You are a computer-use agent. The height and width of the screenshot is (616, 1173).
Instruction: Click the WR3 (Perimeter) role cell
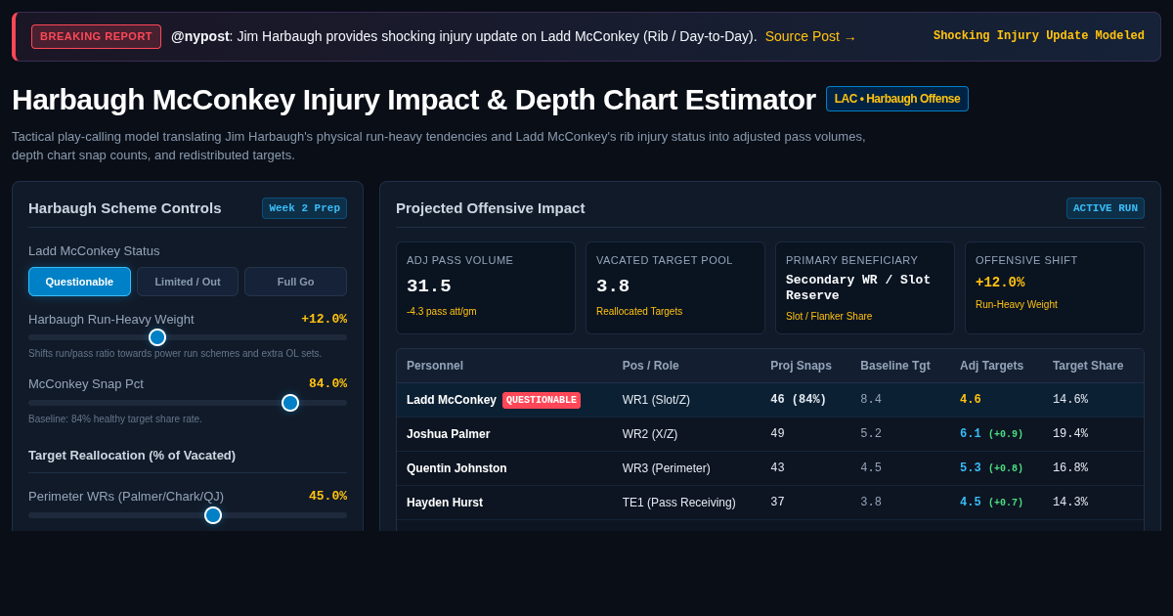[667, 468]
